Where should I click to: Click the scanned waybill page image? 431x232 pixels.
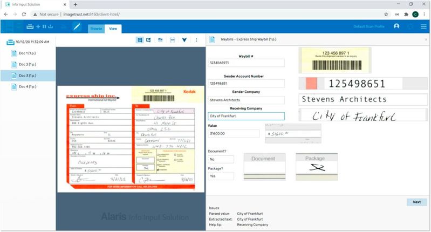131,139
